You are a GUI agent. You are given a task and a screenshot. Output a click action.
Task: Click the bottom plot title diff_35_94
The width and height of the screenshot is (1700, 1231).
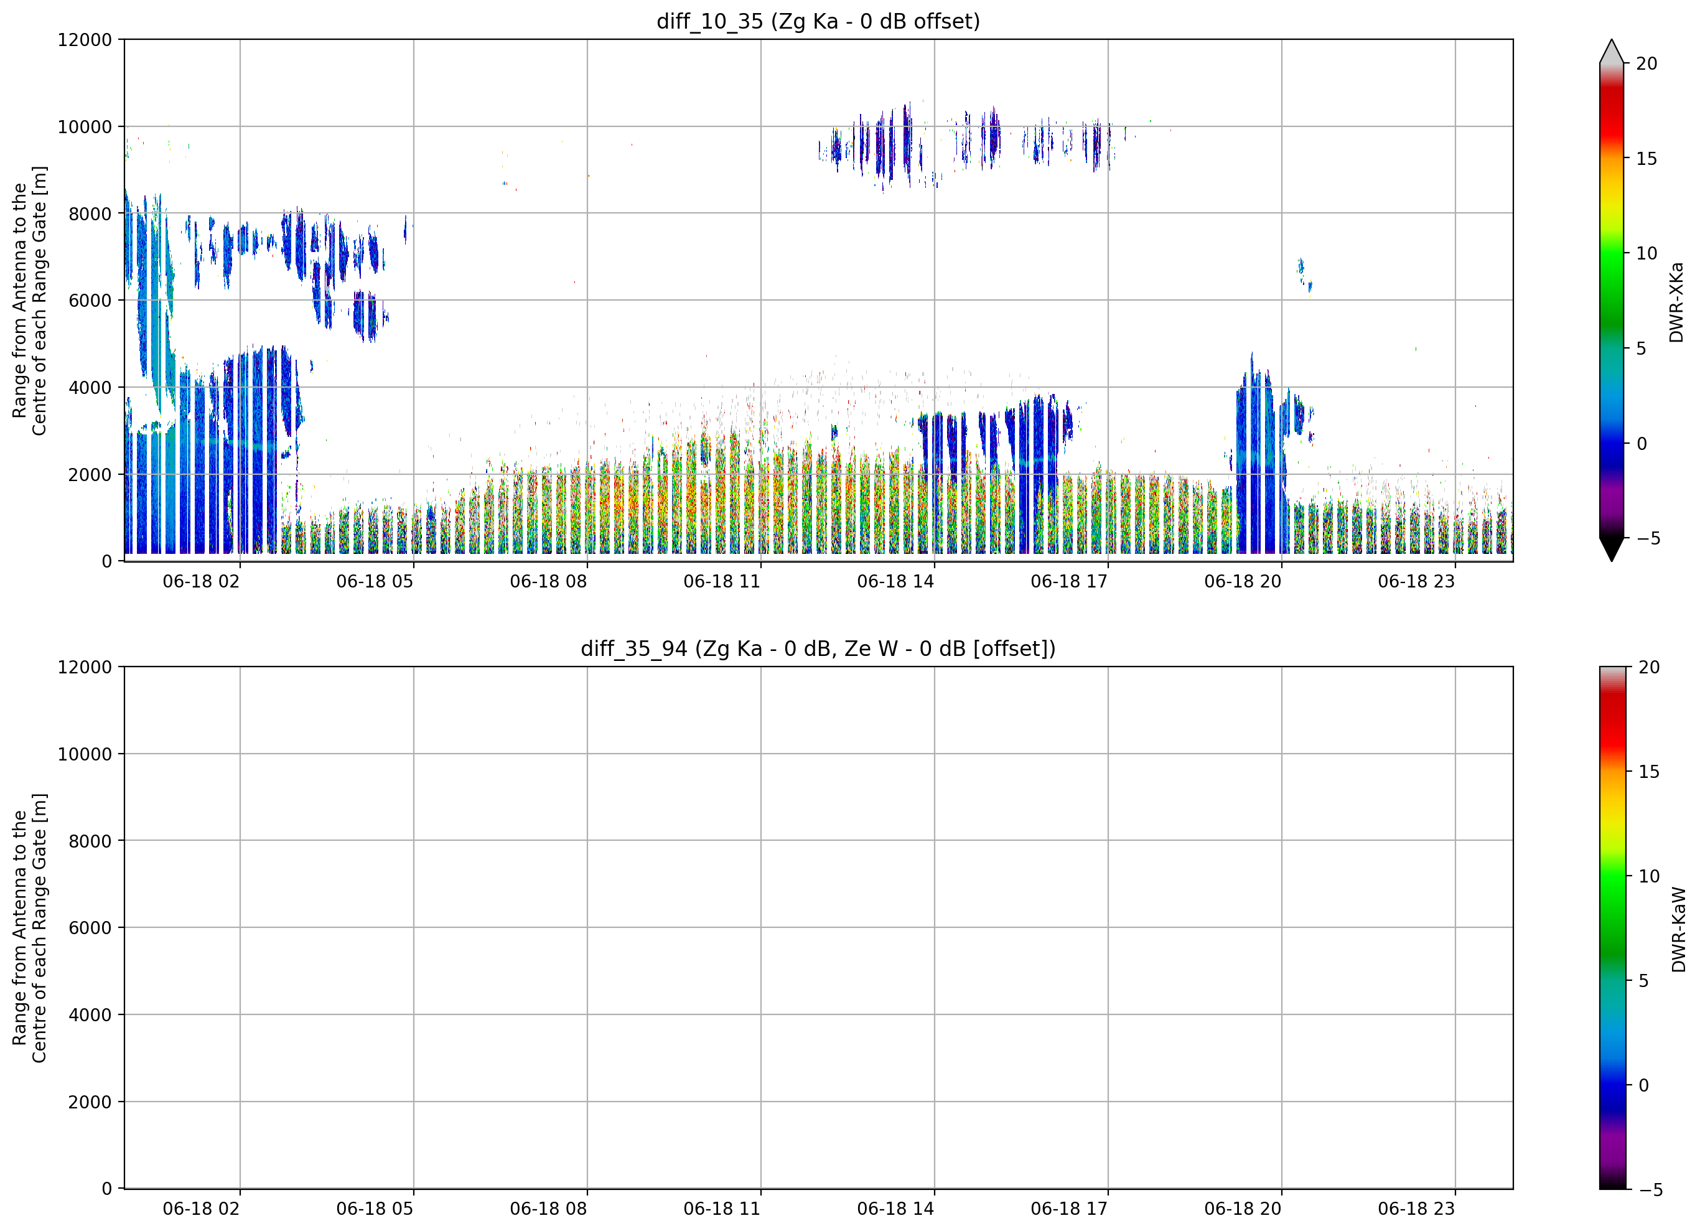coord(818,648)
